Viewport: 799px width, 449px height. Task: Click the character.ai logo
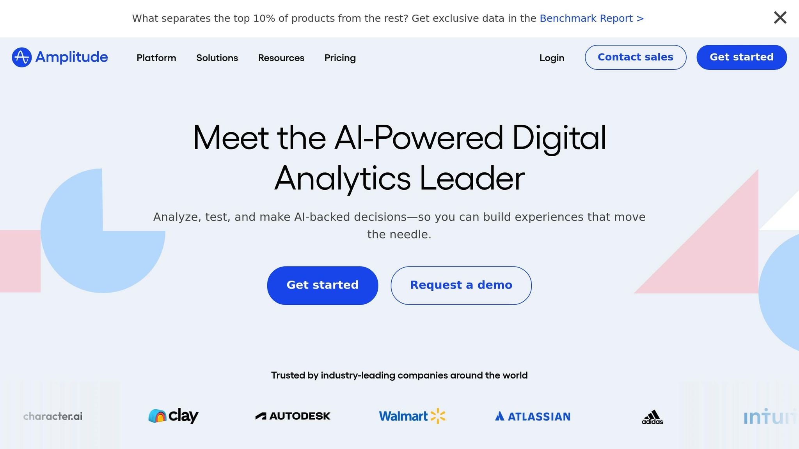pos(53,416)
